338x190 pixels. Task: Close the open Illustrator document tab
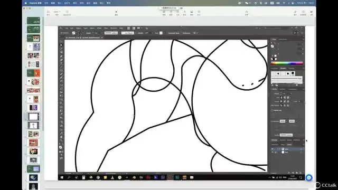coord(102,37)
